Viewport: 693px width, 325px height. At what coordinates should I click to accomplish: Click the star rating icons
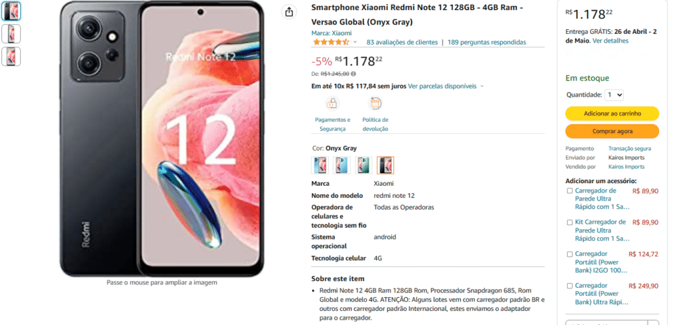point(331,43)
